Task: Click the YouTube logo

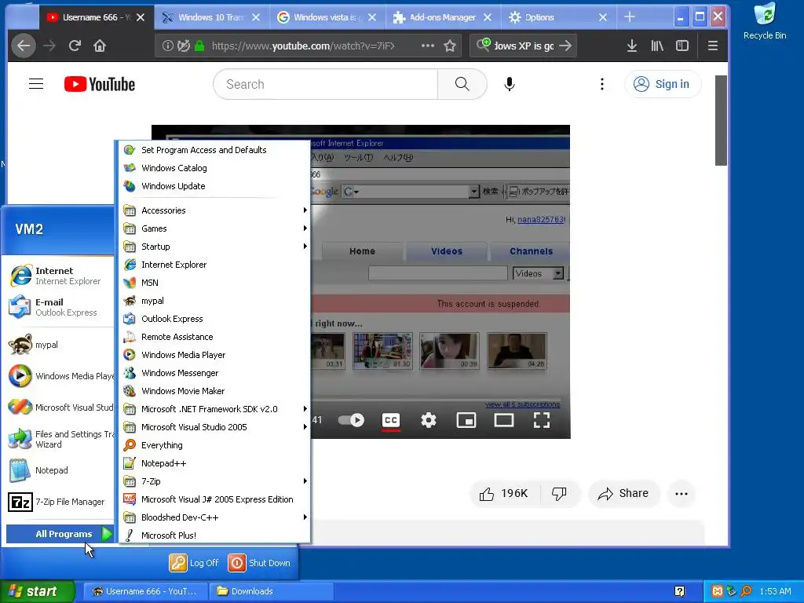Action: [100, 84]
